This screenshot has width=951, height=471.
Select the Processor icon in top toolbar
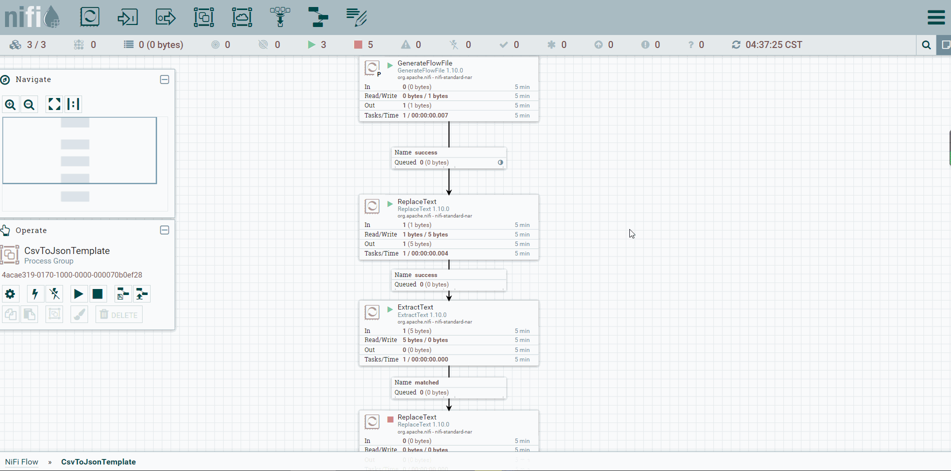pyautogui.click(x=90, y=17)
